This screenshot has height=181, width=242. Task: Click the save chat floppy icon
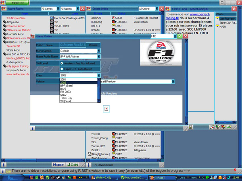pyautogui.click(x=191, y=127)
